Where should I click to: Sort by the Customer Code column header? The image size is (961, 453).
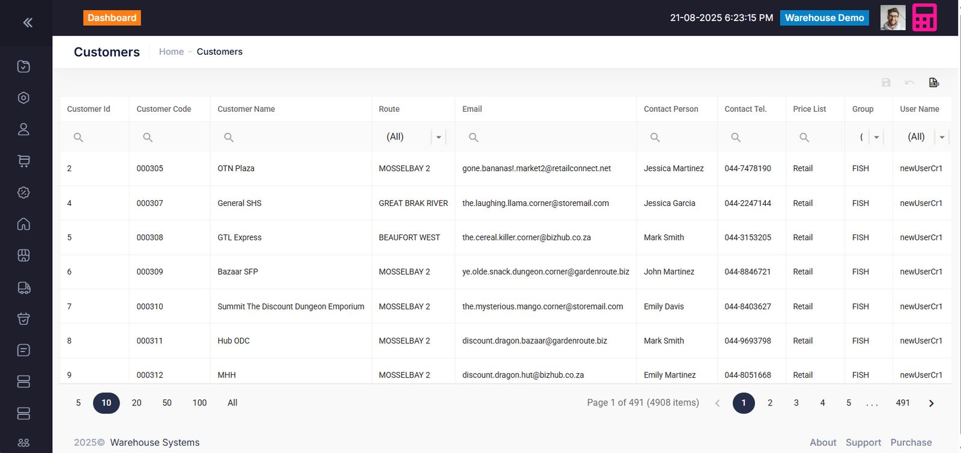point(163,109)
